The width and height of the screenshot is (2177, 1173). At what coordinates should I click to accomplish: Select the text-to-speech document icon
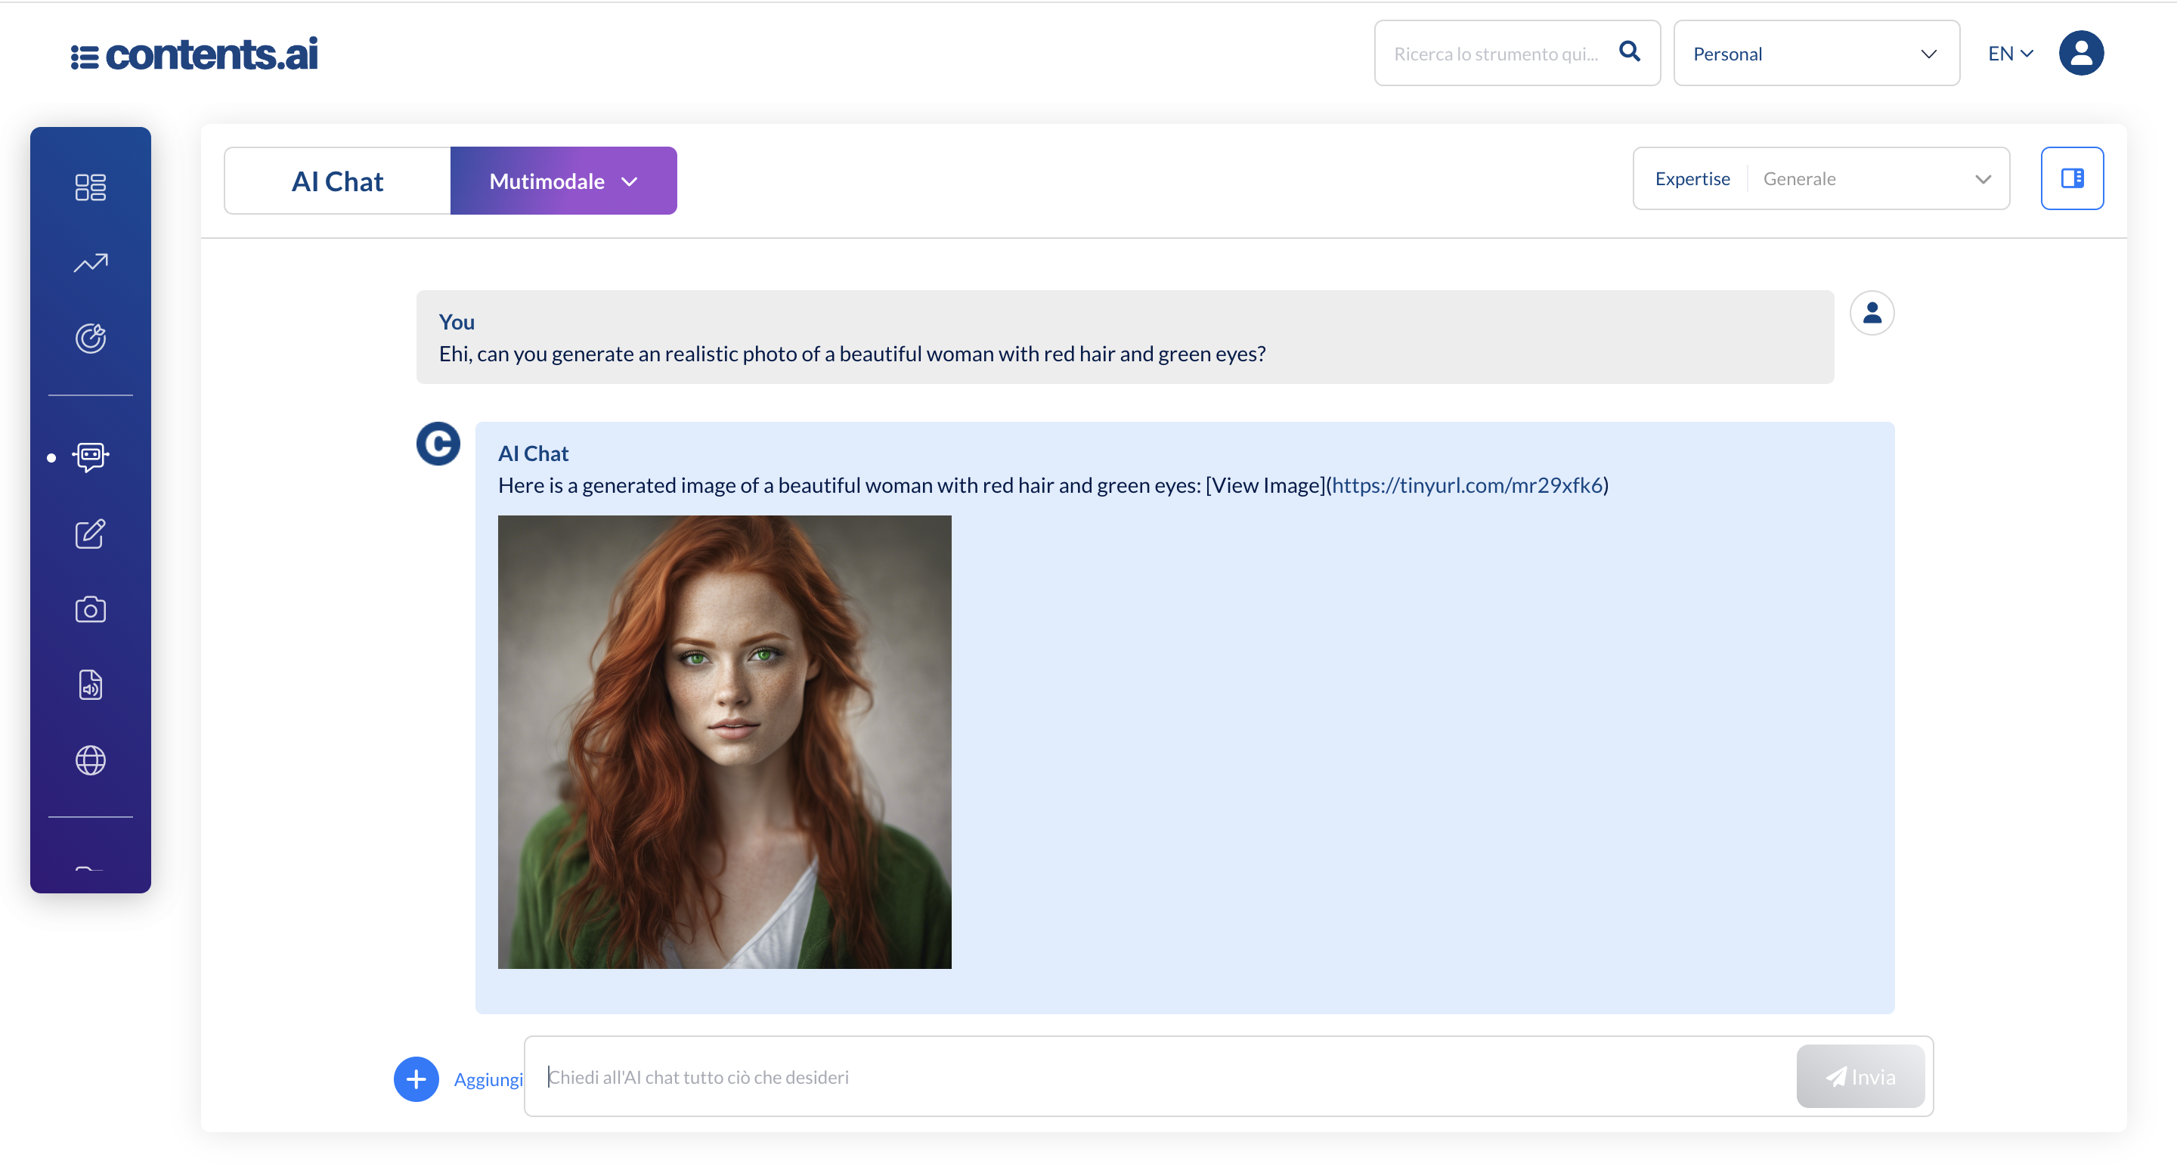91,685
